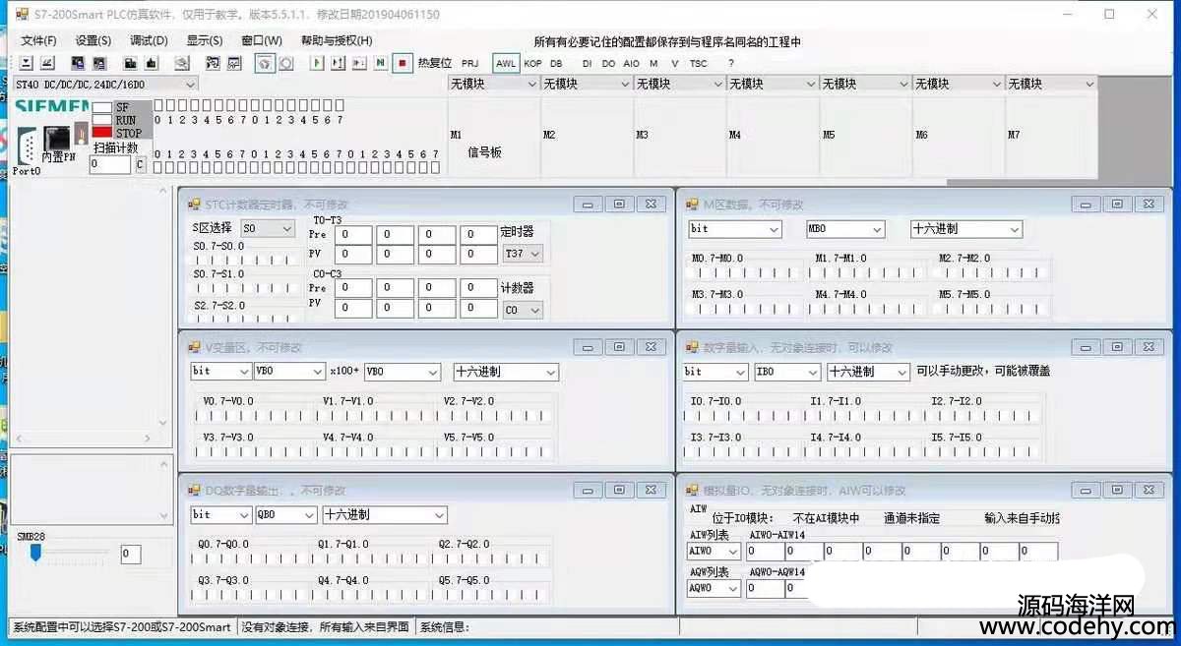Open the C0 counter dropdown

523,311
